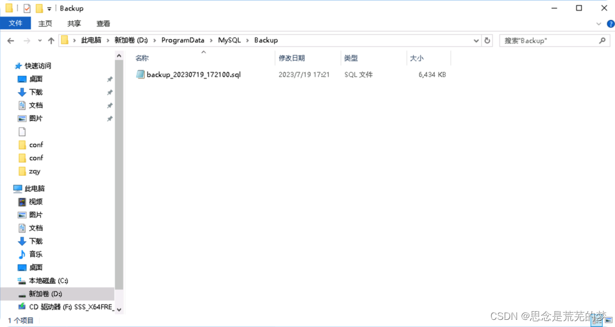Click the forward navigation arrow
Image resolution: width=615 pixels, height=327 pixels.
click(27, 41)
